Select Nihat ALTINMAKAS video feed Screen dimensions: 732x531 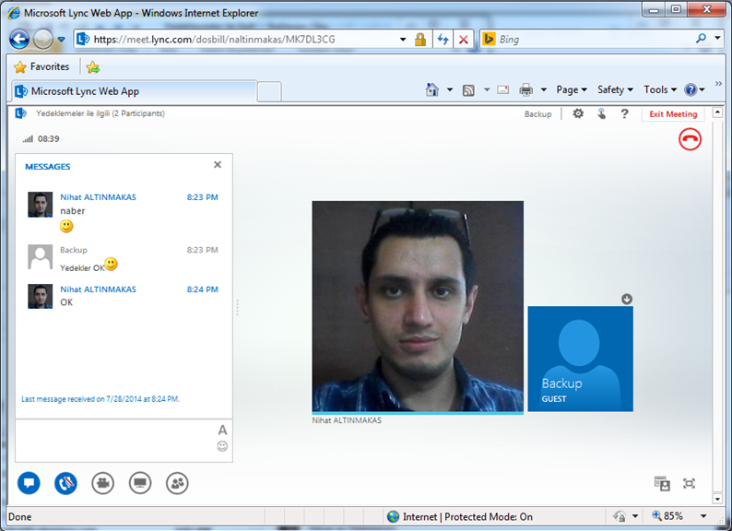click(418, 306)
